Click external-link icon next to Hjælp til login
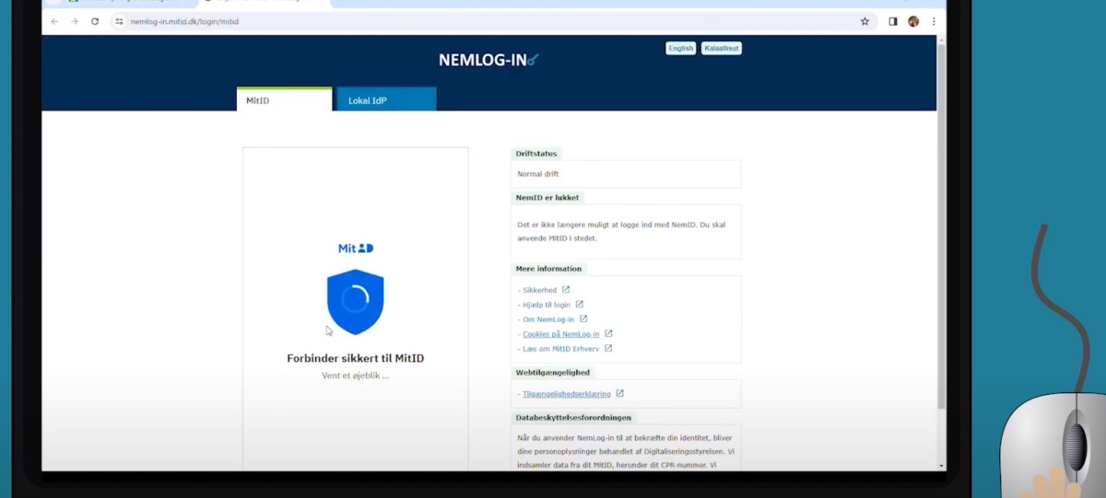The height and width of the screenshot is (498, 1106). tap(580, 304)
